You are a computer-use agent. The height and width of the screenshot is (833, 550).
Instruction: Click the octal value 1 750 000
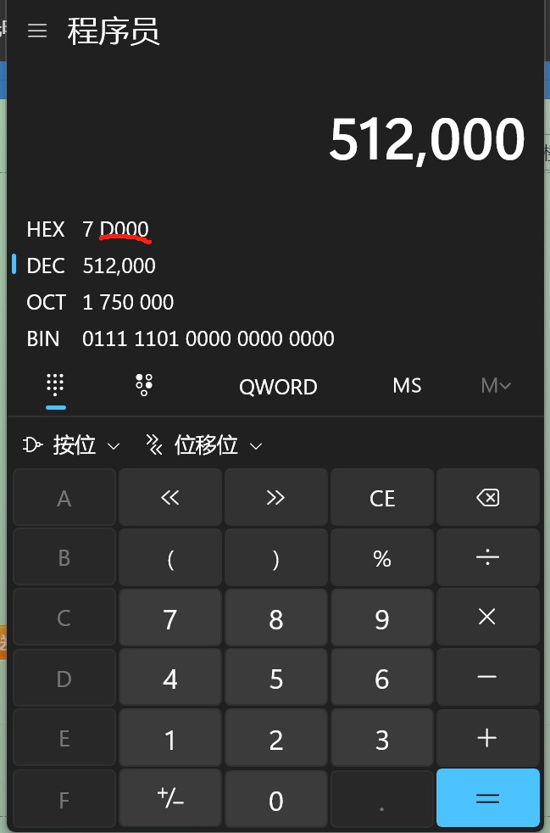click(128, 302)
